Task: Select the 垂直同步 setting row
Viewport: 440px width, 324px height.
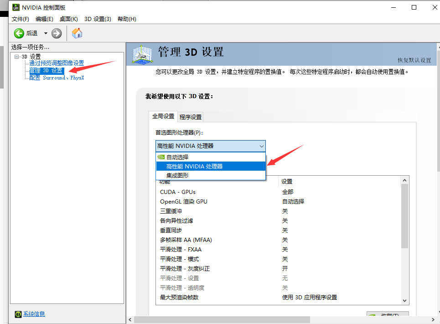Action: [278, 230]
